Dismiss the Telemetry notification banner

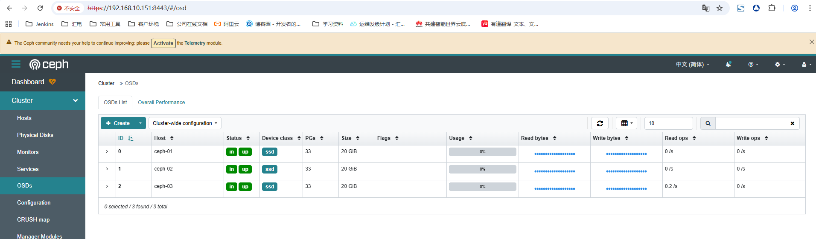pos(811,42)
